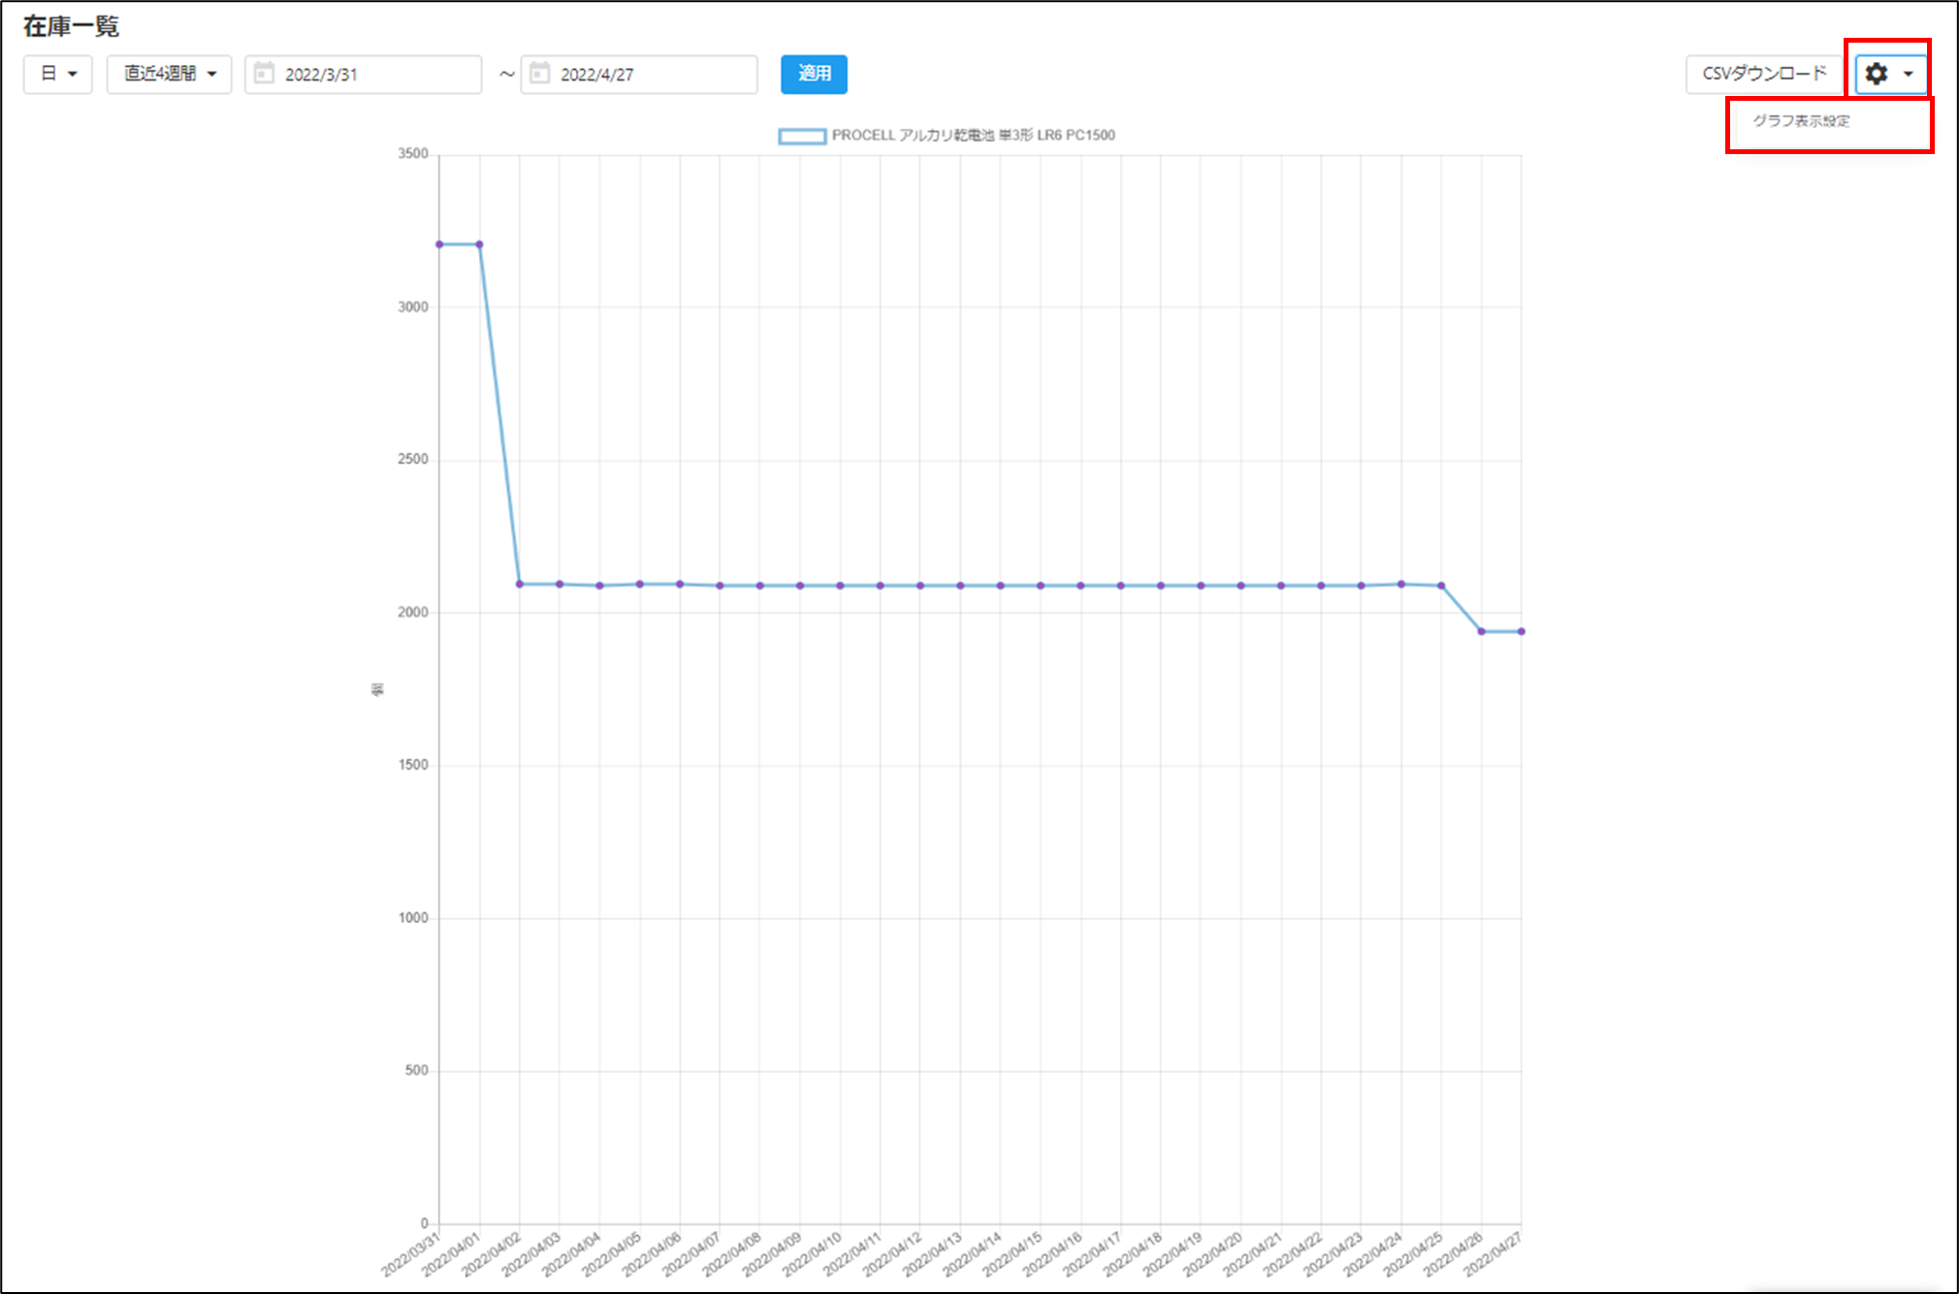1959x1294 pixels.
Task: Click the 在庫一覧 page heading
Action: [71, 26]
